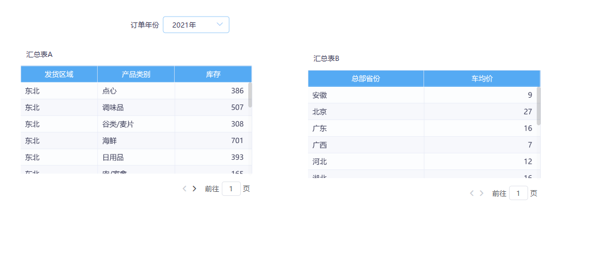Click the 库存 value 386
This screenshot has height=274, width=593.
point(237,91)
